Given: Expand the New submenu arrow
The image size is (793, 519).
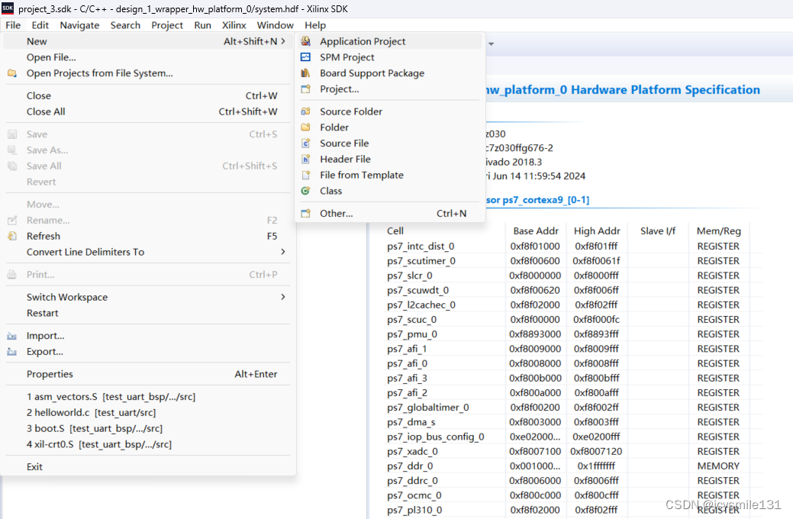Looking at the screenshot, I should [283, 41].
